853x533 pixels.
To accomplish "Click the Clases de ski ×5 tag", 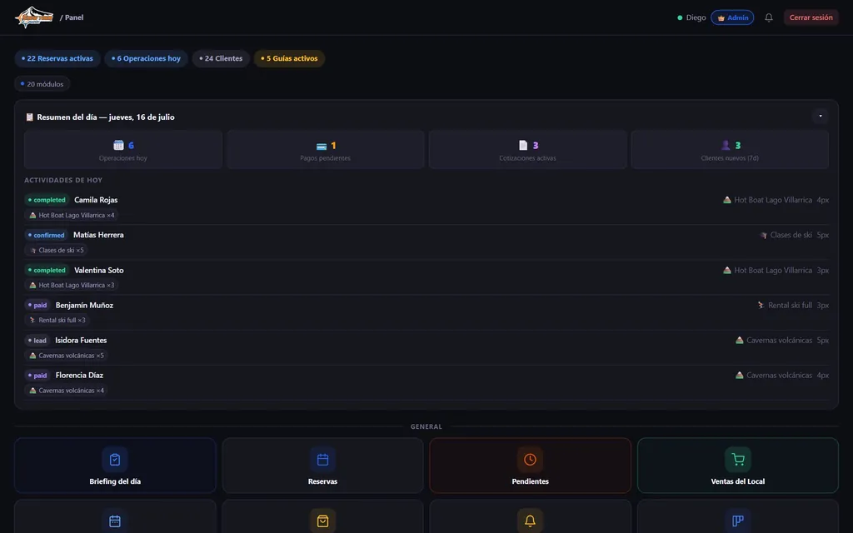I will point(57,250).
